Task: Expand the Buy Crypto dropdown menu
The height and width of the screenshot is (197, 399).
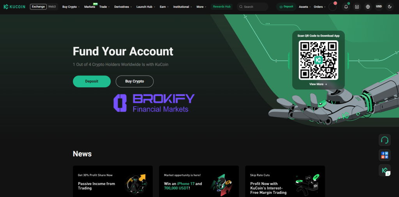Action: (x=71, y=7)
